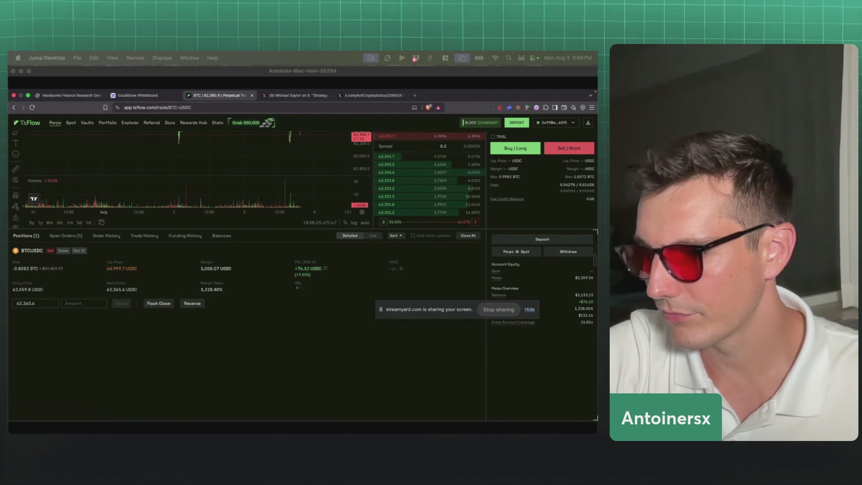Screen dimensions: 862x485
Task: Switch positions view to Detailed
Action: click(350, 236)
